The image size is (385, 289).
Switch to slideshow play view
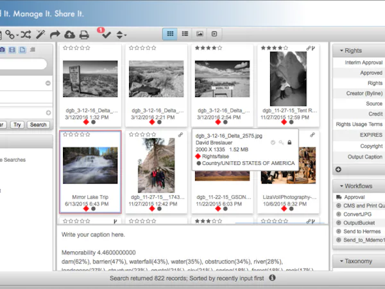click(214, 34)
